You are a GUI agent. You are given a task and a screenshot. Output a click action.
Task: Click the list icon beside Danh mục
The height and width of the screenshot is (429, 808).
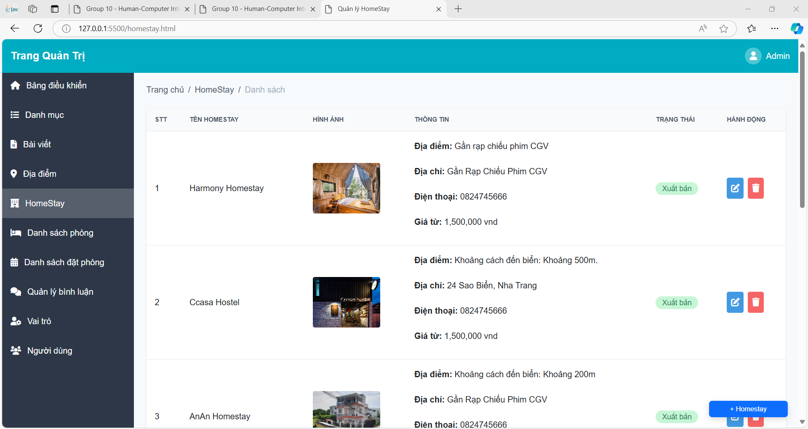pos(15,115)
